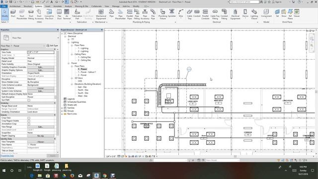The image size is (318, 179).
Task: Select the Parallel Conduits tool
Action: click(205, 14)
